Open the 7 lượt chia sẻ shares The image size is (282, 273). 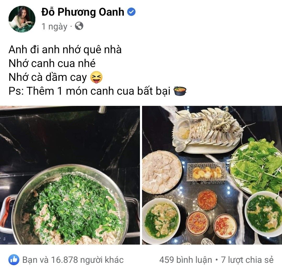247,260
